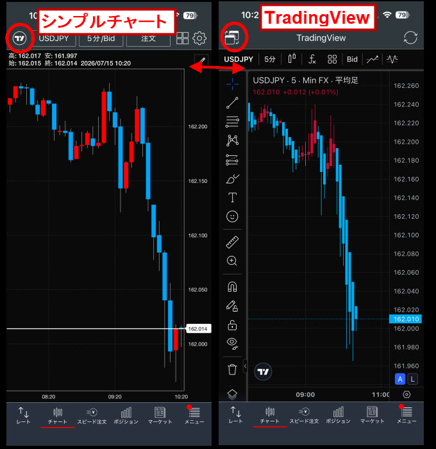Tap line-chart compare icon in TradingView toolbar
This screenshot has height=449, width=436.
click(372, 59)
